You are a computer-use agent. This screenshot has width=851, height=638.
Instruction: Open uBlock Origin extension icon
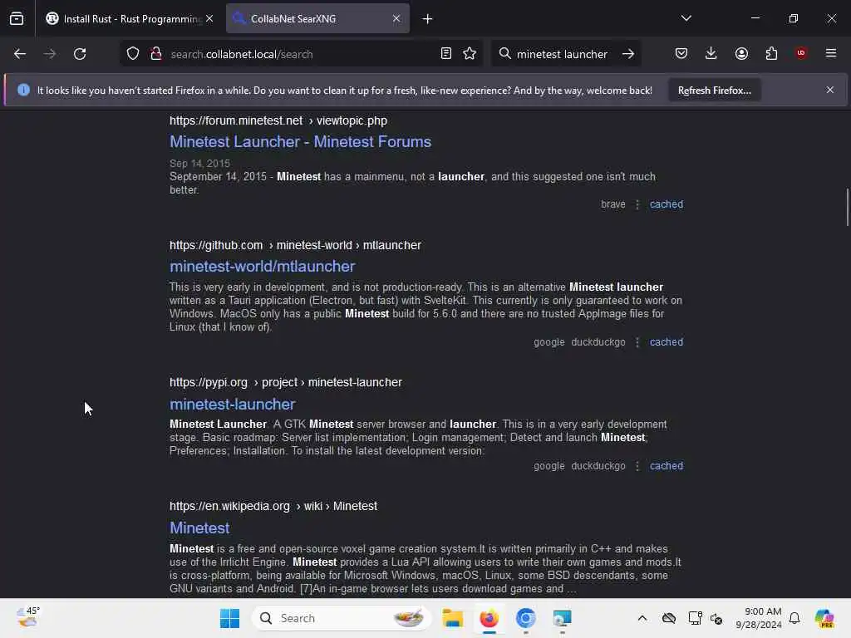(801, 53)
